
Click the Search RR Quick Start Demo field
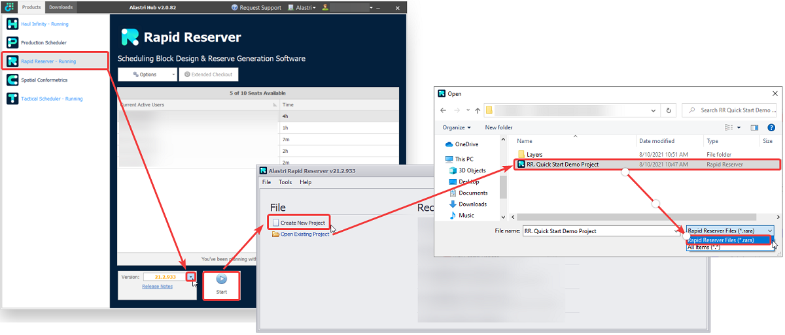(x=730, y=110)
